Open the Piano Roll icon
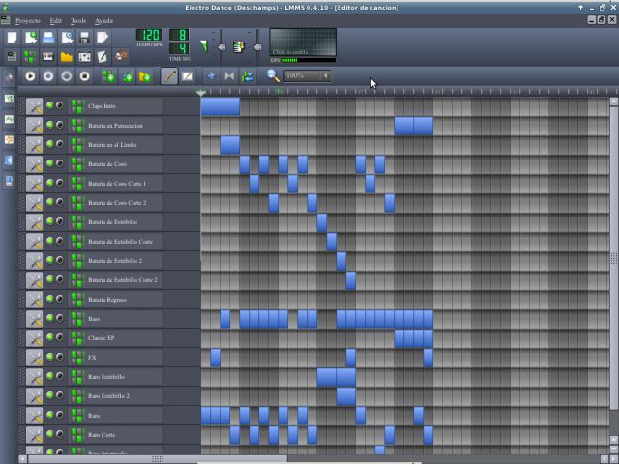Viewport: 619px width, 464px height. point(48,57)
